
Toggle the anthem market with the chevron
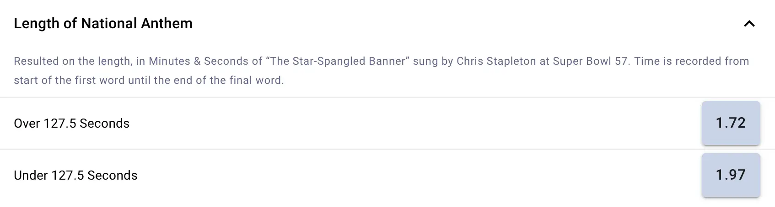point(749,24)
